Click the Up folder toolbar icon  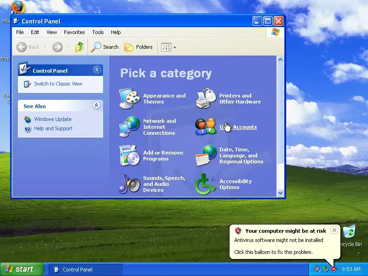(x=80, y=47)
